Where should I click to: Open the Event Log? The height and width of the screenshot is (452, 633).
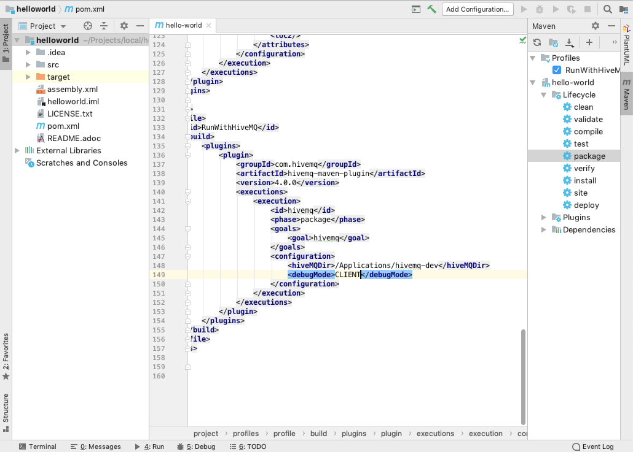point(593,446)
